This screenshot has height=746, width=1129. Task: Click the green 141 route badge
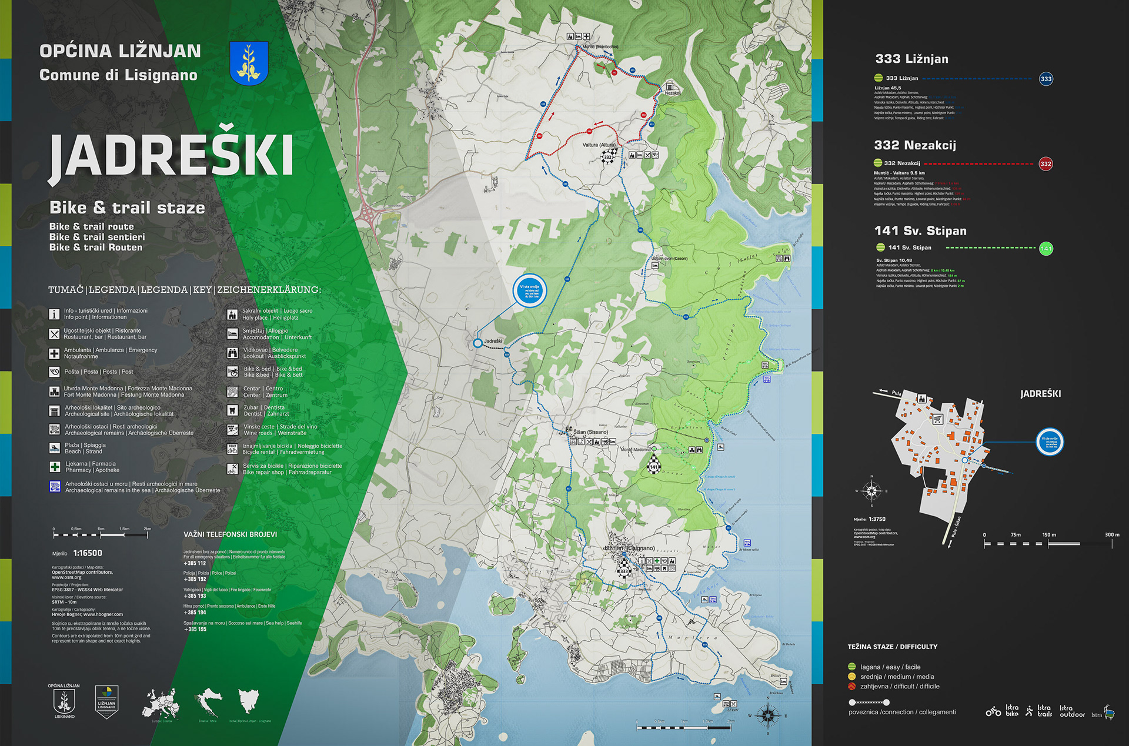(1046, 249)
